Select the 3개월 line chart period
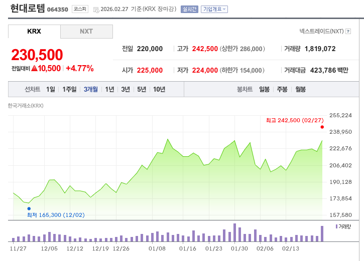Viewport: 364px width, 261px height. (x=90, y=89)
